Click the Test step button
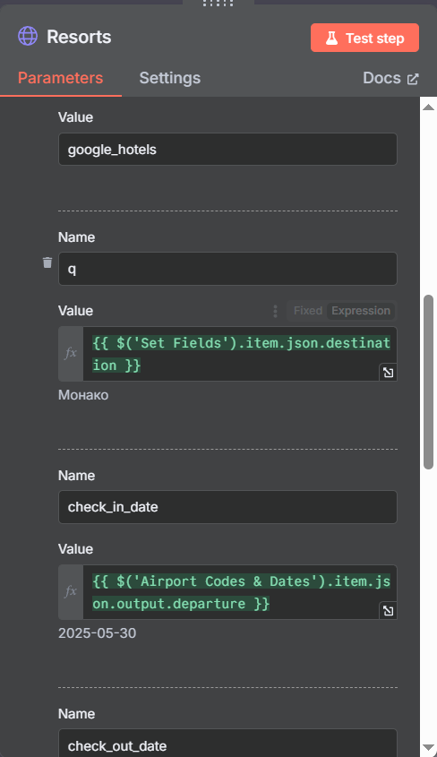Screen dimensions: 437x757 364,38
